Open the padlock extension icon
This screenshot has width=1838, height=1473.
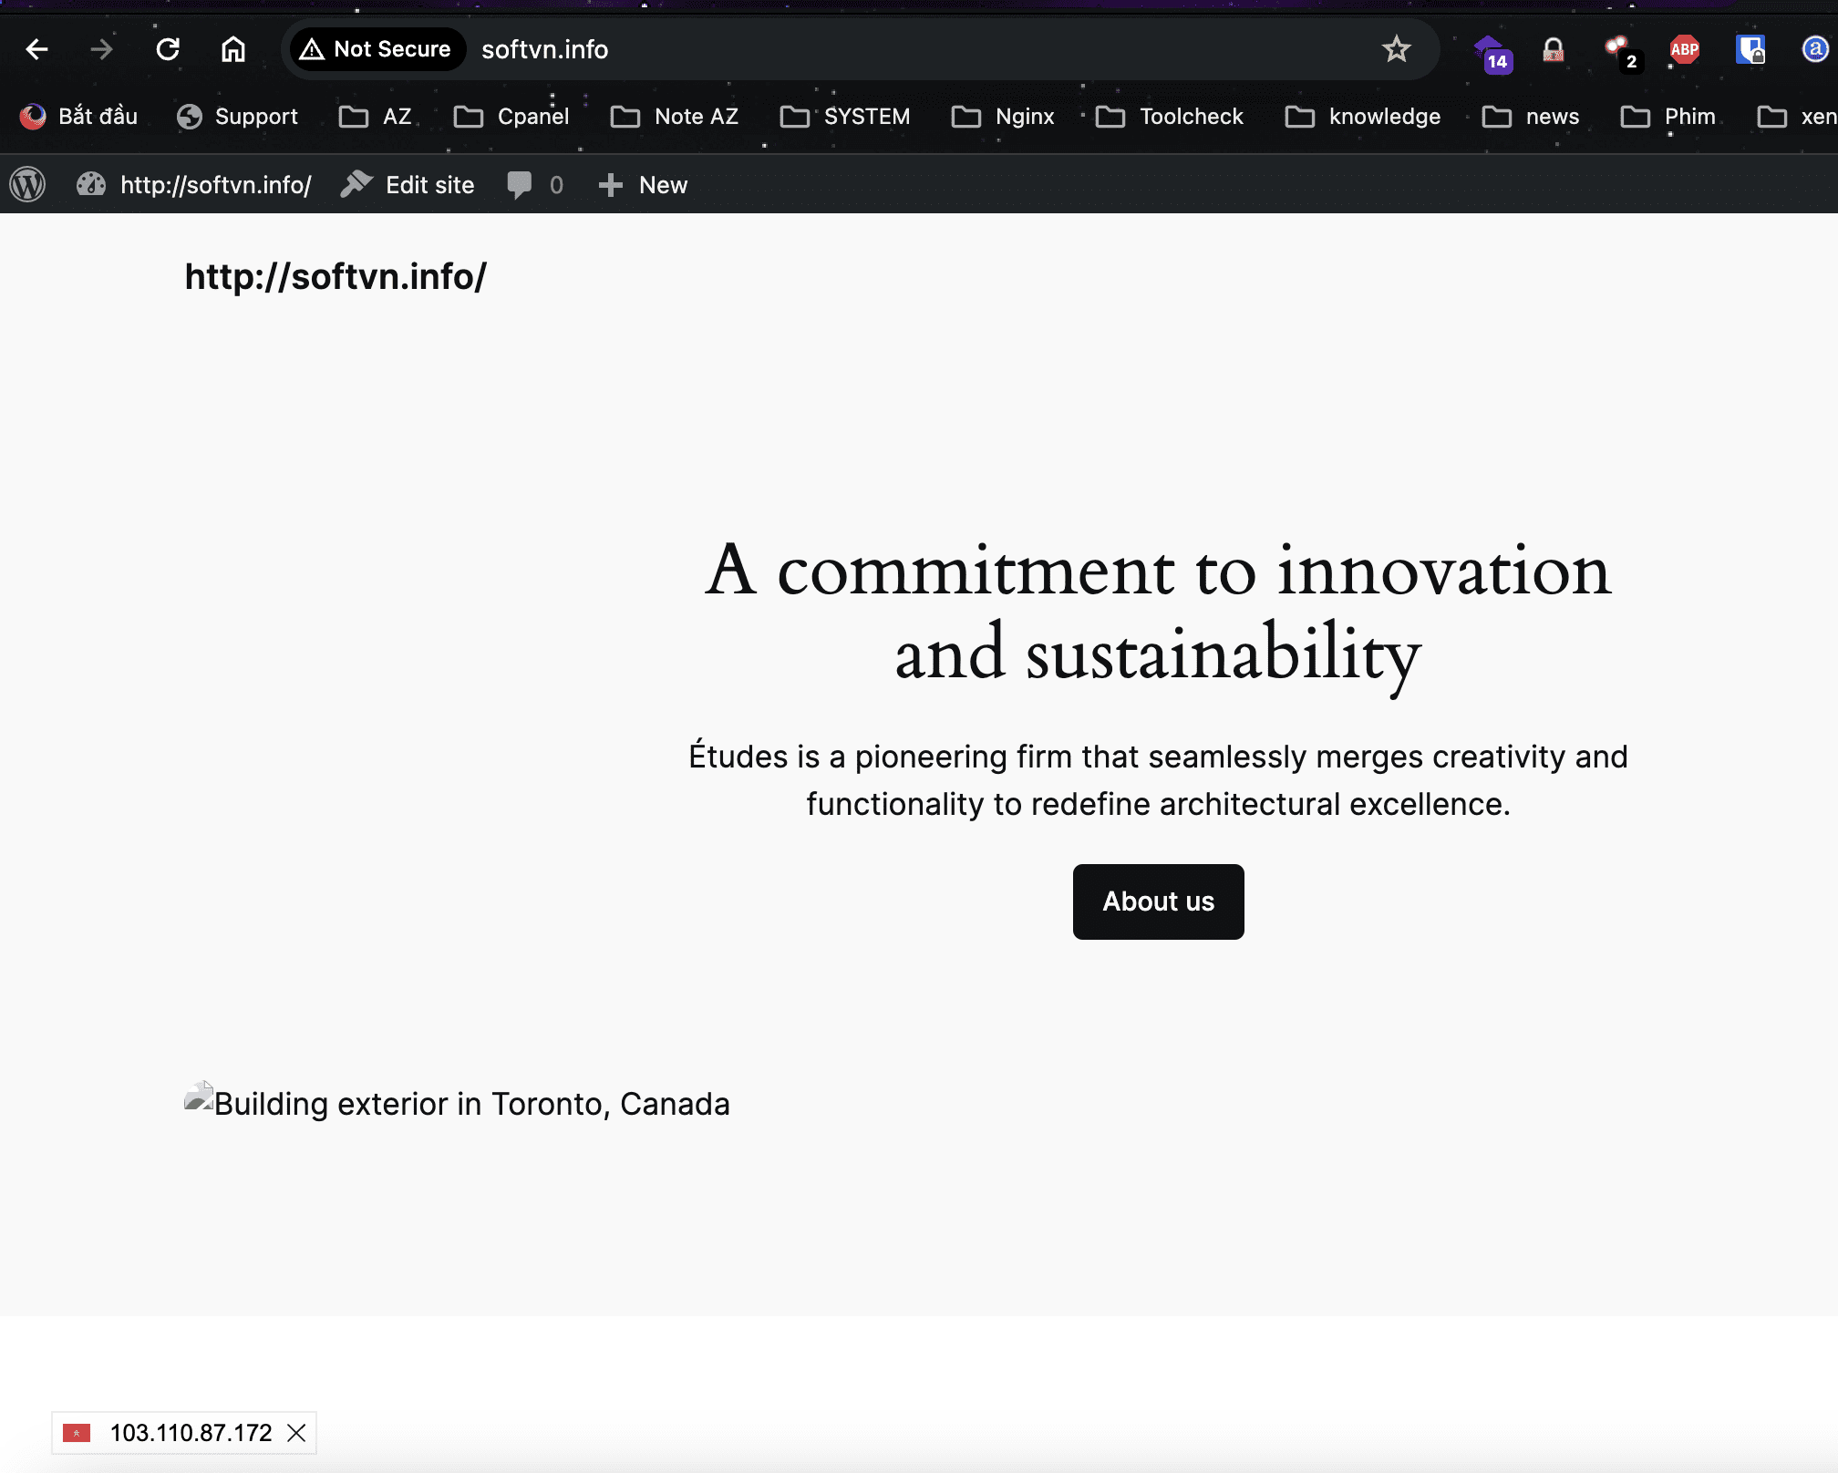(x=1553, y=49)
